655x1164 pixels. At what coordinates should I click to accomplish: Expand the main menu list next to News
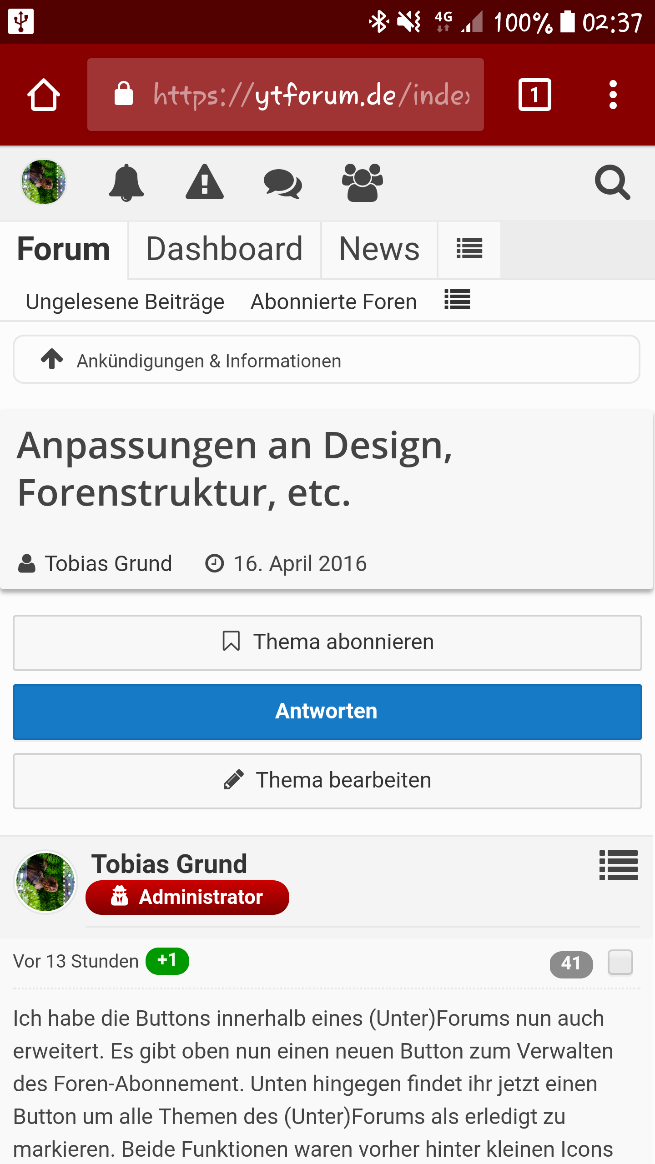[469, 249]
